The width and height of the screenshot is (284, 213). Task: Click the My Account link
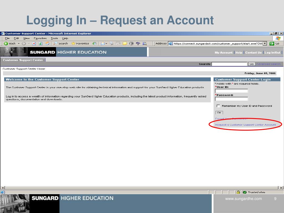224,52
